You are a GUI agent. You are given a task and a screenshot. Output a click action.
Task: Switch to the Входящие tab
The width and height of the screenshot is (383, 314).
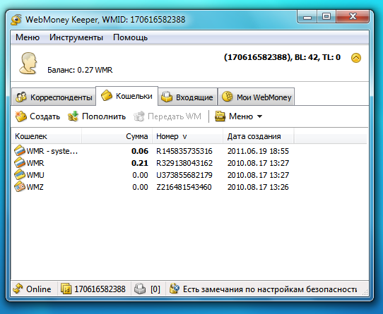(x=187, y=97)
